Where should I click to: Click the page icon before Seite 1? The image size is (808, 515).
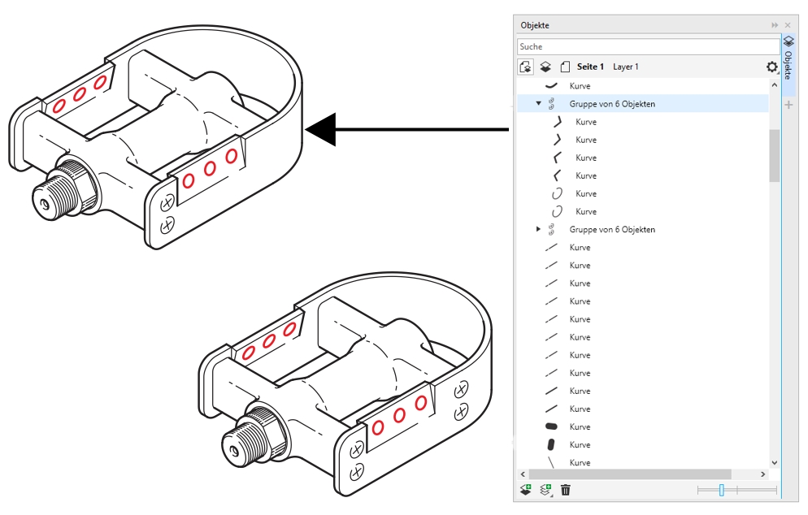coord(565,67)
